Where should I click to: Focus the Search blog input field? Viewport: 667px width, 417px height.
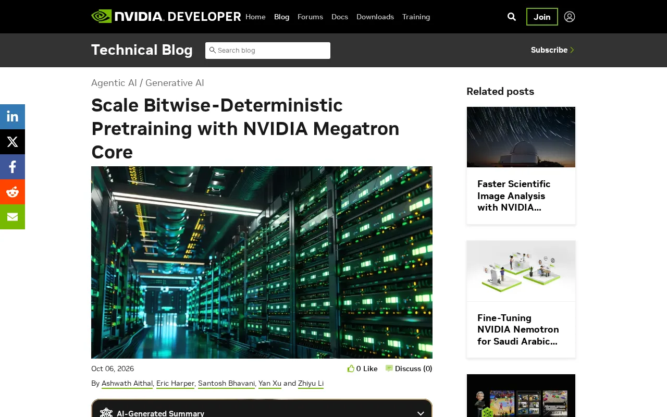coord(268,51)
